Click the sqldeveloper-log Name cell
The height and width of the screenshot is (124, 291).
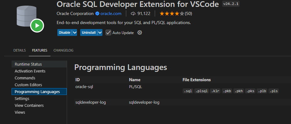tap(144, 102)
